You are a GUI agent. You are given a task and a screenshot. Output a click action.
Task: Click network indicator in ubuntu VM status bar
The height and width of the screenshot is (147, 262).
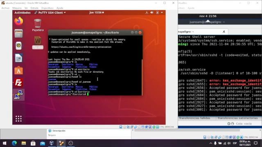132,127
